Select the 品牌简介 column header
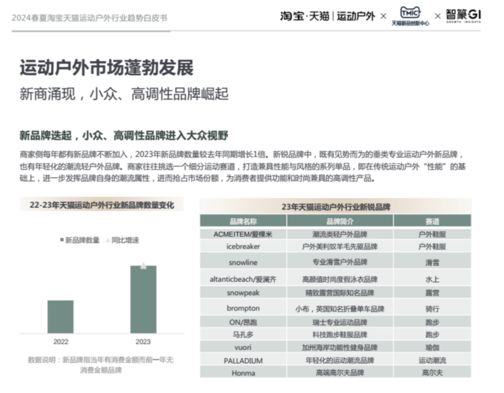 pyautogui.click(x=340, y=221)
